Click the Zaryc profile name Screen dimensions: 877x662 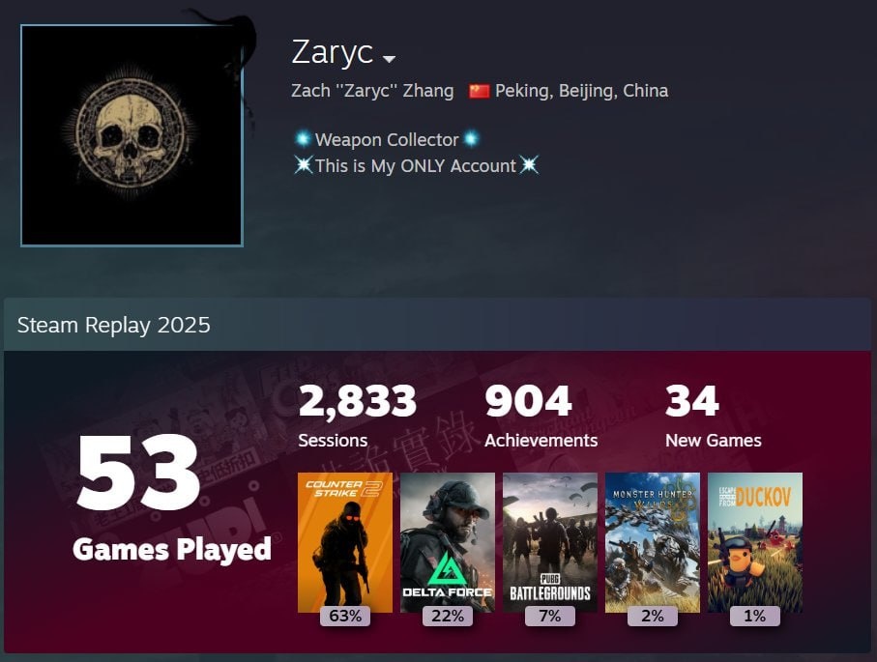[333, 52]
